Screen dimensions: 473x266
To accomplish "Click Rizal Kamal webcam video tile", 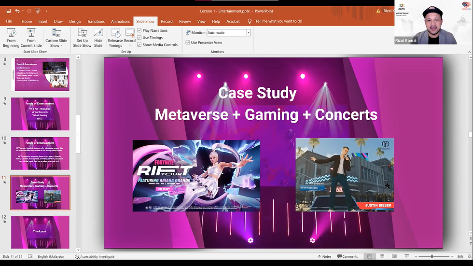I will (433, 22).
